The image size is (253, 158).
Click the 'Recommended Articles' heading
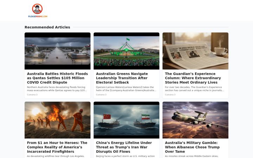(47, 27)
